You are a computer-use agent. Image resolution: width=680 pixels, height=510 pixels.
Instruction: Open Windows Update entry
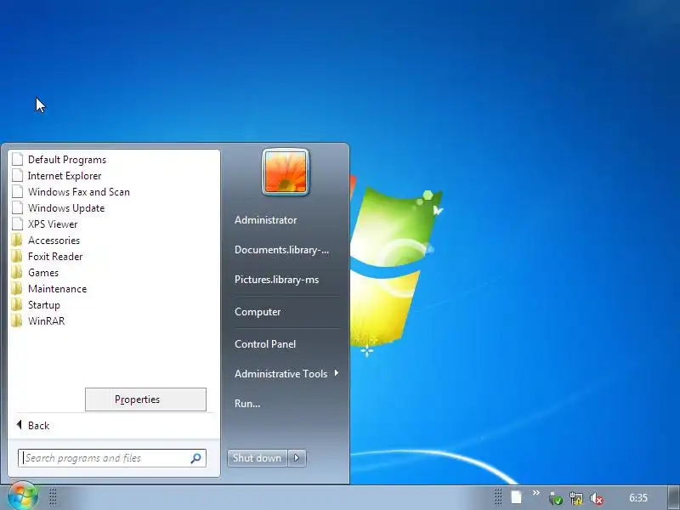(66, 207)
